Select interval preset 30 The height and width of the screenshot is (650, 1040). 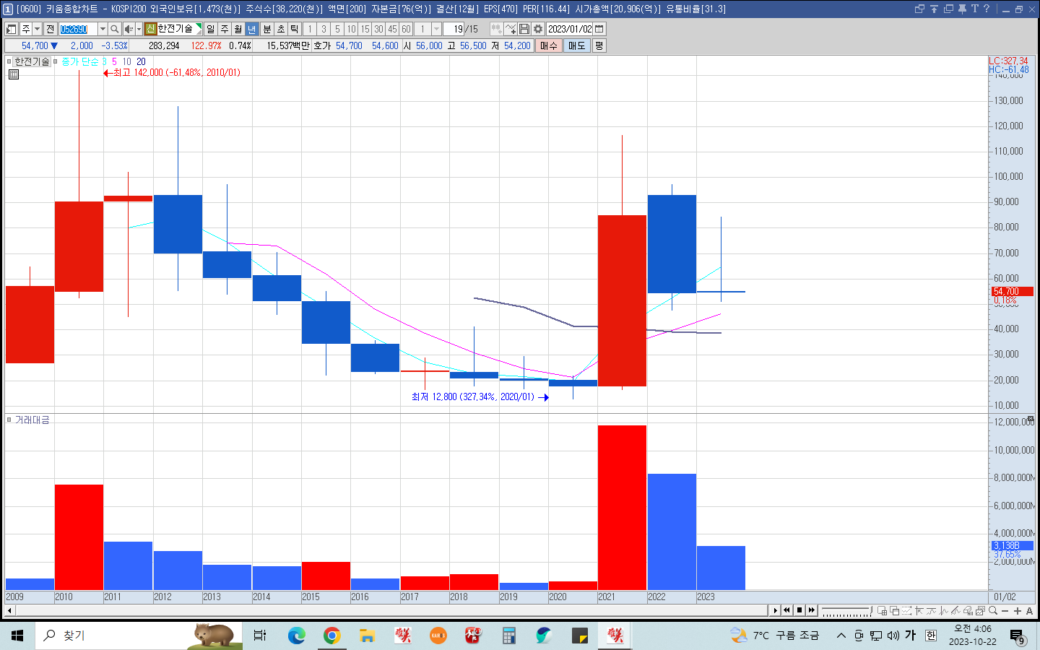point(378,29)
